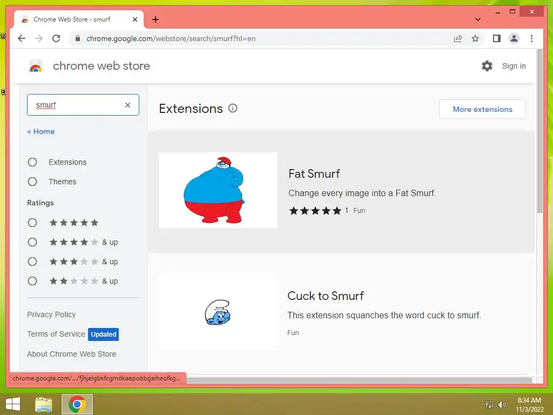This screenshot has height=415, width=553.
Task: Reload the Chrome Web Store page
Action: [56, 38]
